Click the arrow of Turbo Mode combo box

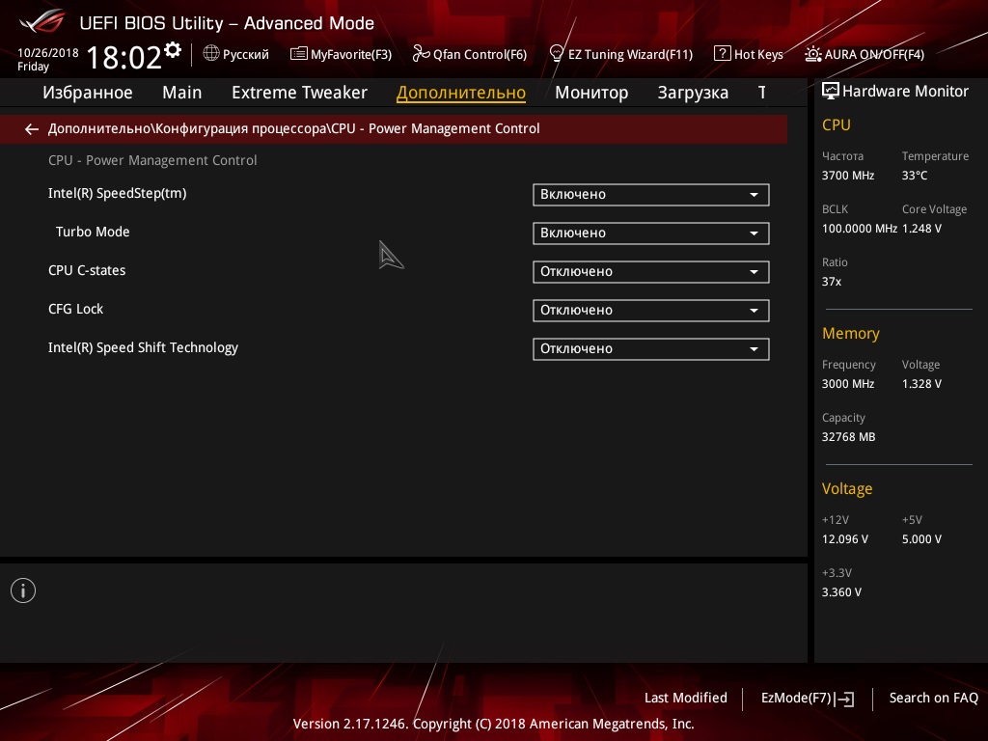click(754, 233)
